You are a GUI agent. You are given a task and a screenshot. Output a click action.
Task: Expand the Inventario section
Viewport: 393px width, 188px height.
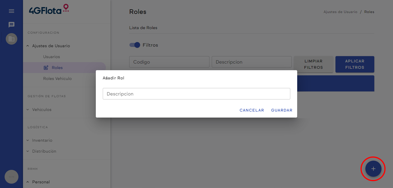pos(28,140)
